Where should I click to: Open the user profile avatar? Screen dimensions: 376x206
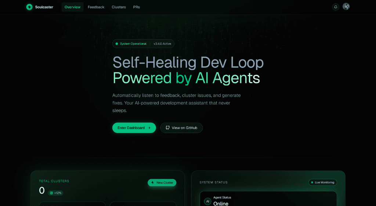point(346,7)
